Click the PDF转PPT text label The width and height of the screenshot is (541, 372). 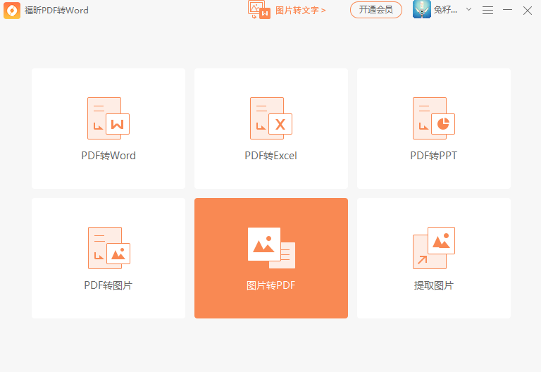[x=433, y=156]
